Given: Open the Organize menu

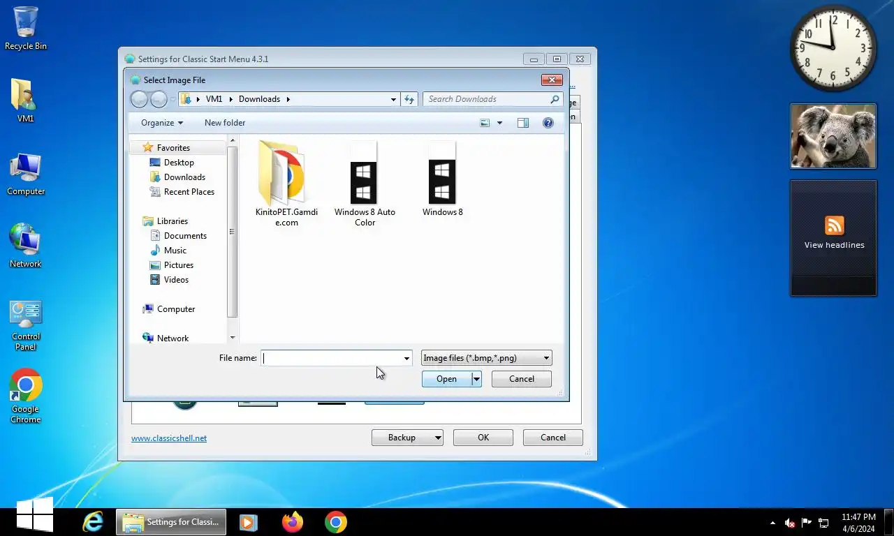Looking at the screenshot, I should (161, 123).
